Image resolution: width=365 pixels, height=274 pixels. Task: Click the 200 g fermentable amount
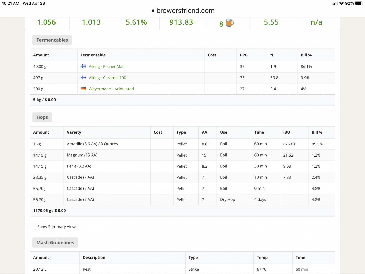click(x=38, y=89)
